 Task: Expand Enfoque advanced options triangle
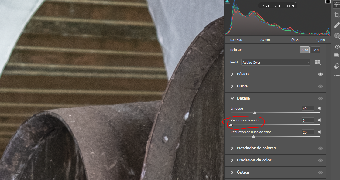319,108
